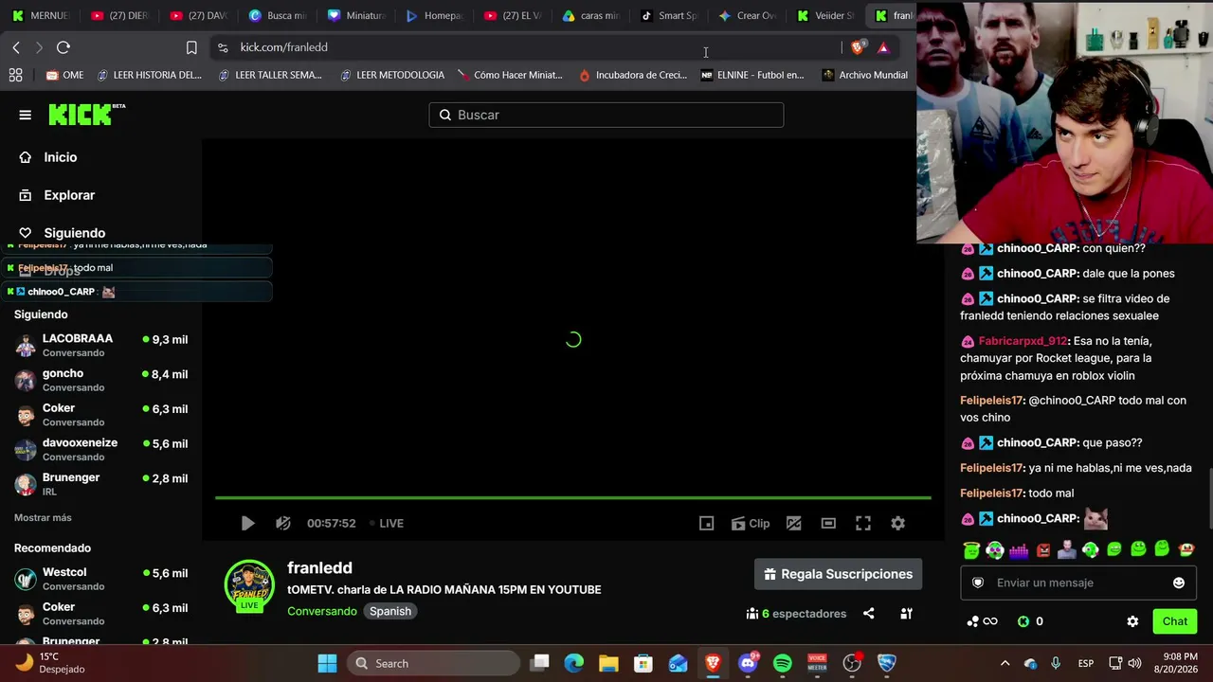This screenshot has height=682, width=1213.
Task: Open Brunenger's IRL channel in the following list
Action: point(101,484)
